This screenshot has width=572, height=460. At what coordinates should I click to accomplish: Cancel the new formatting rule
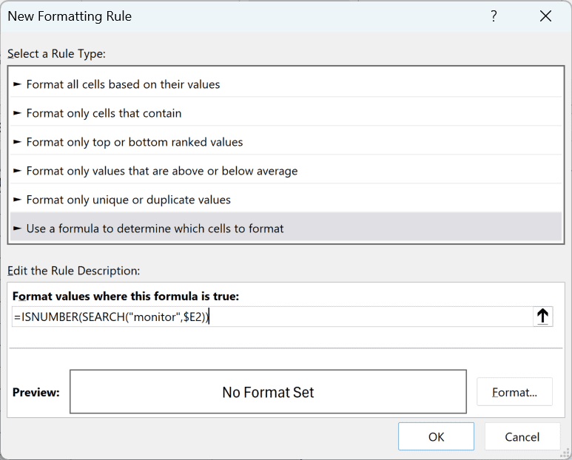[x=522, y=436]
